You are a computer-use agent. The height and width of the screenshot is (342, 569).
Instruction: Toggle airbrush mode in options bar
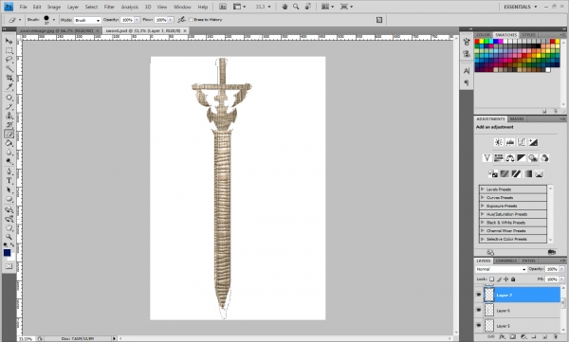181,20
